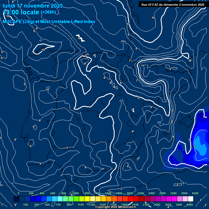Click the '(+366h)' forecast offset text
Screen dimensions: 209x209
pos(48,12)
